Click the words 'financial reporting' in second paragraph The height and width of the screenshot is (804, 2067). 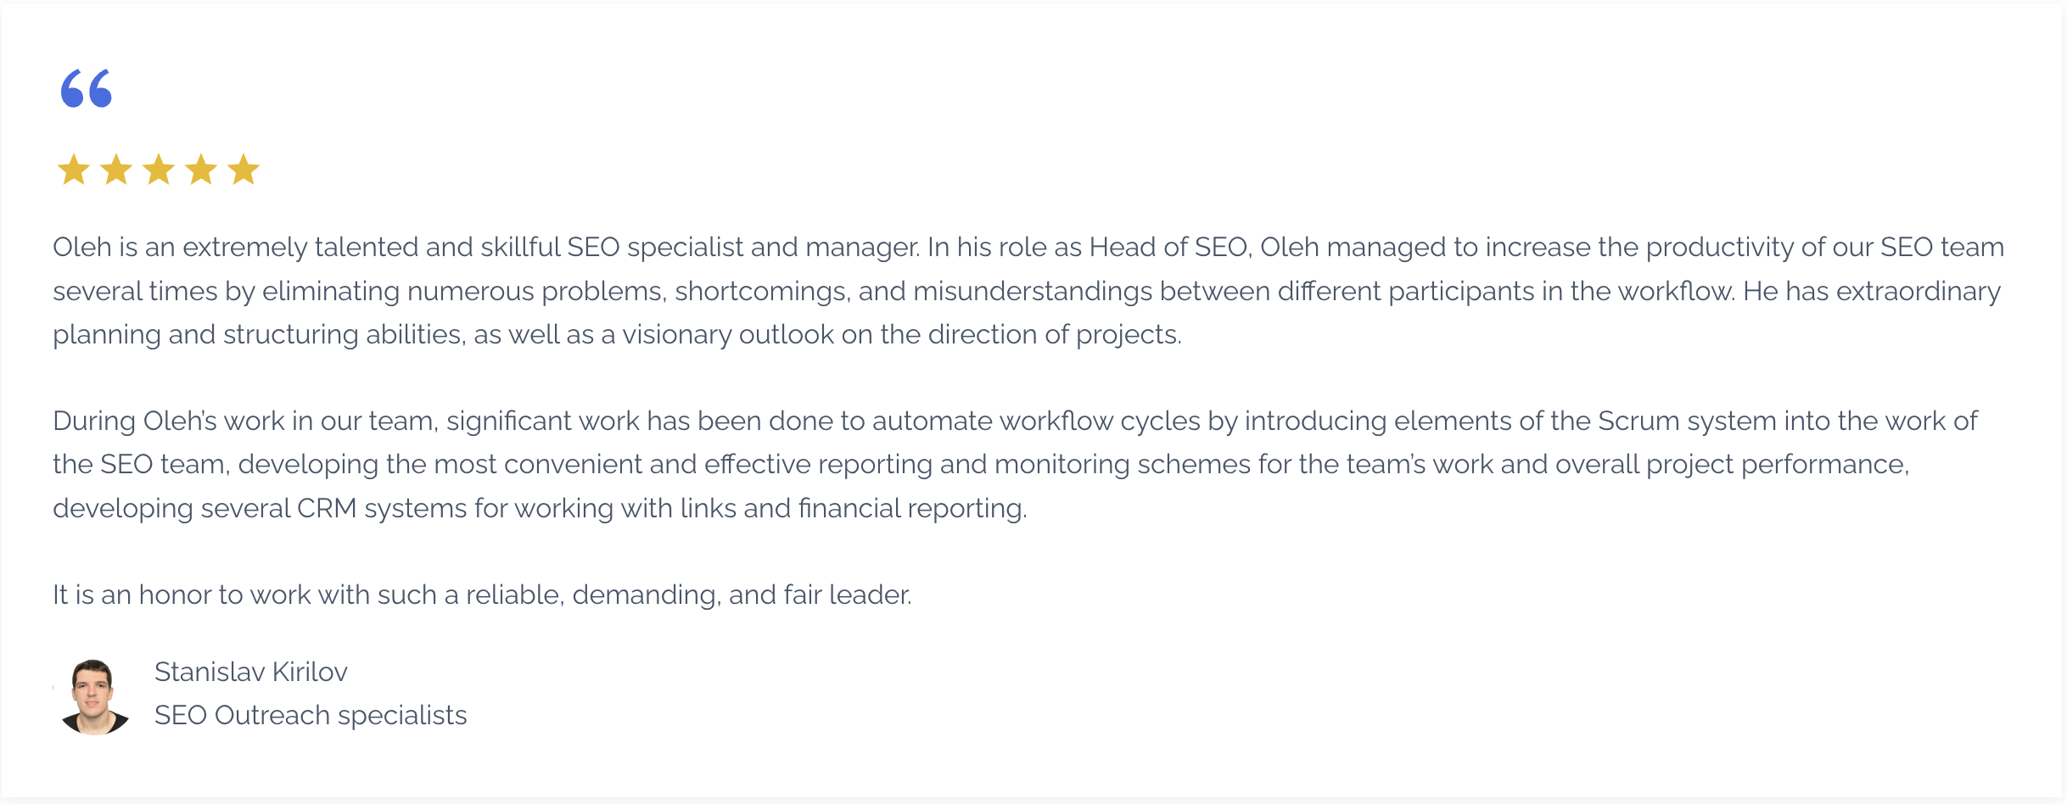(x=912, y=508)
